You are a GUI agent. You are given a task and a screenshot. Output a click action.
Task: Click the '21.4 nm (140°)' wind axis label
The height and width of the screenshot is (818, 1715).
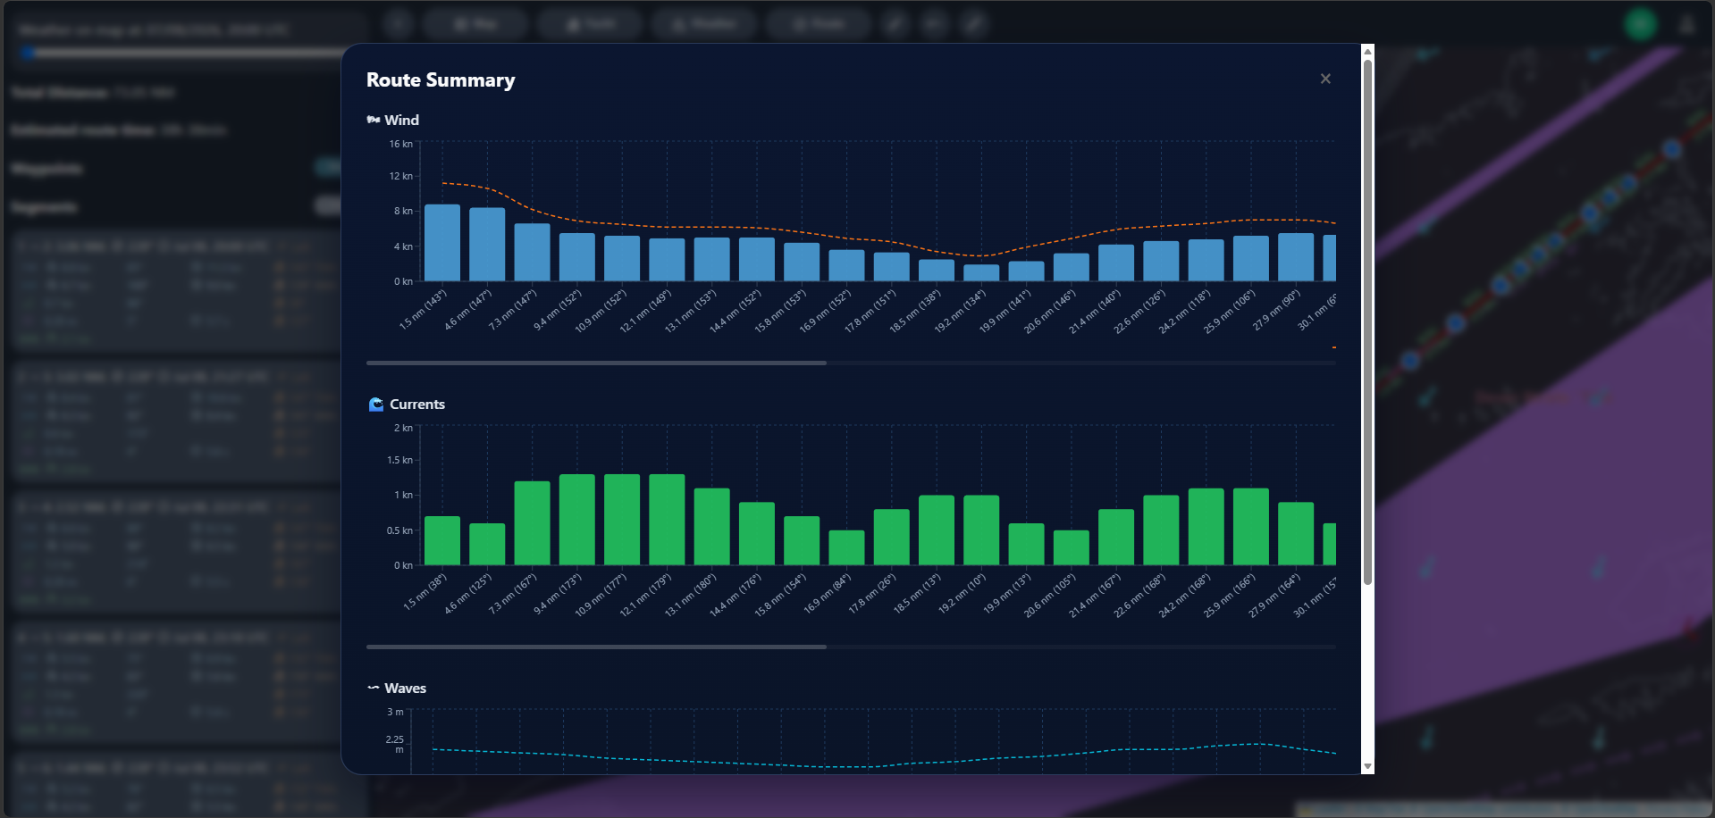click(1095, 311)
